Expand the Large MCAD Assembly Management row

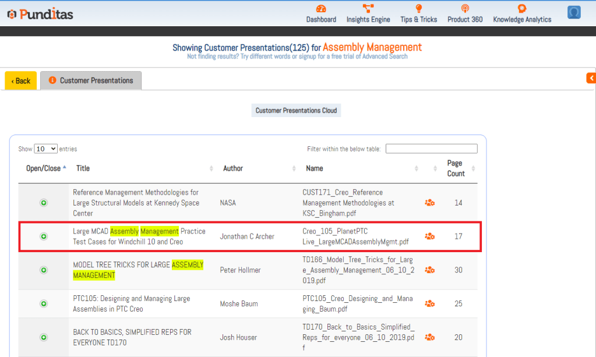pyautogui.click(x=44, y=236)
